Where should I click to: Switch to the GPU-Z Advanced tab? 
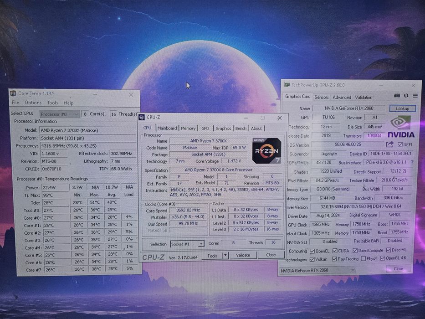(x=342, y=97)
